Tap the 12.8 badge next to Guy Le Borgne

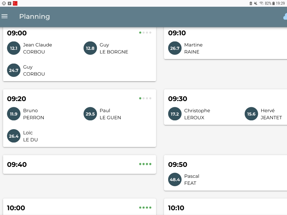(90, 48)
